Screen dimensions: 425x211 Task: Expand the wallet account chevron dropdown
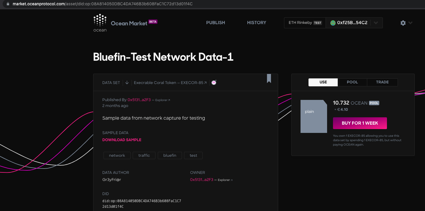pos(376,23)
